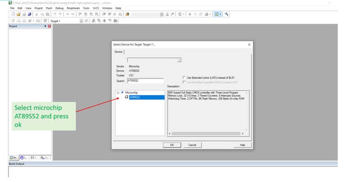Click the OK button
345x182 pixels.
(172, 145)
